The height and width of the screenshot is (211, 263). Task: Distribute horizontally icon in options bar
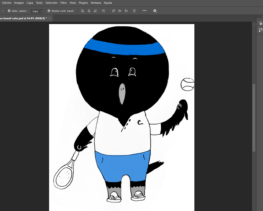point(134,11)
